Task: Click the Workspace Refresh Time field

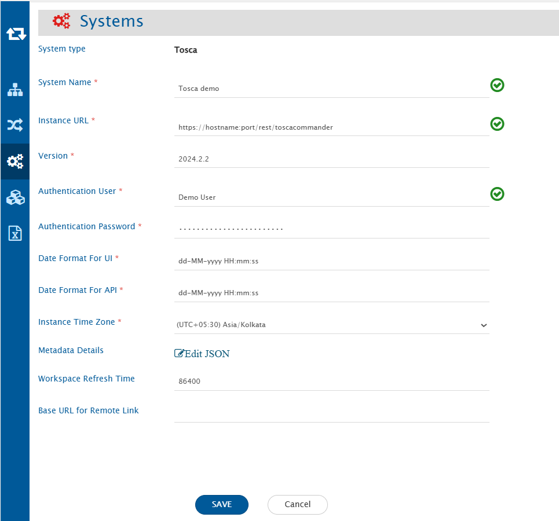Action: coord(331,381)
